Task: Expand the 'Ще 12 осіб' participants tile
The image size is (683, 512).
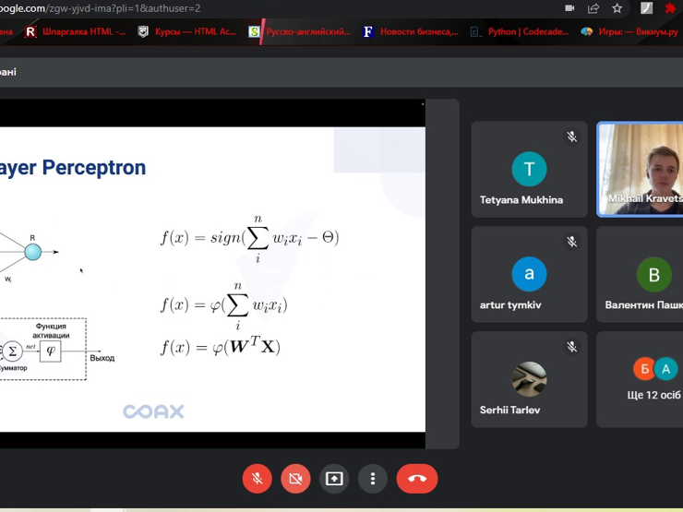Action: point(642,379)
